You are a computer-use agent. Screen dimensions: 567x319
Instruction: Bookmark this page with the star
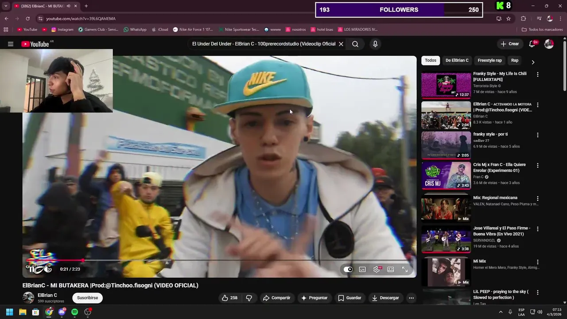509,19
